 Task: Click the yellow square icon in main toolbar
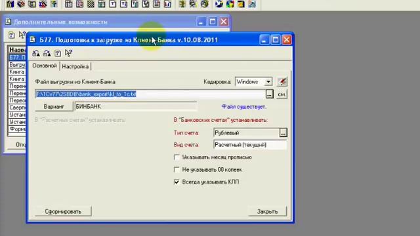pos(241,4)
